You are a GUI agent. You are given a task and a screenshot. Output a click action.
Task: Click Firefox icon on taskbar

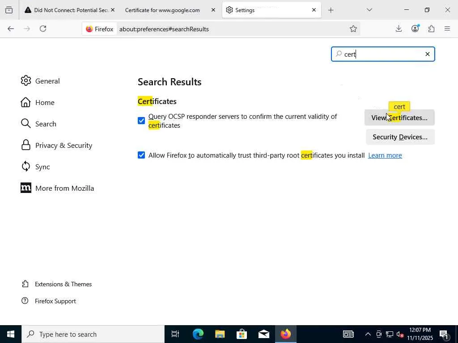[286, 334]
